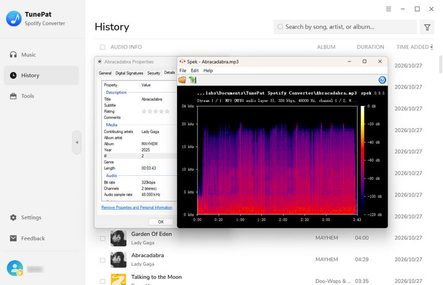Click Remove Properties and Personal Information link

coord(137,207)
